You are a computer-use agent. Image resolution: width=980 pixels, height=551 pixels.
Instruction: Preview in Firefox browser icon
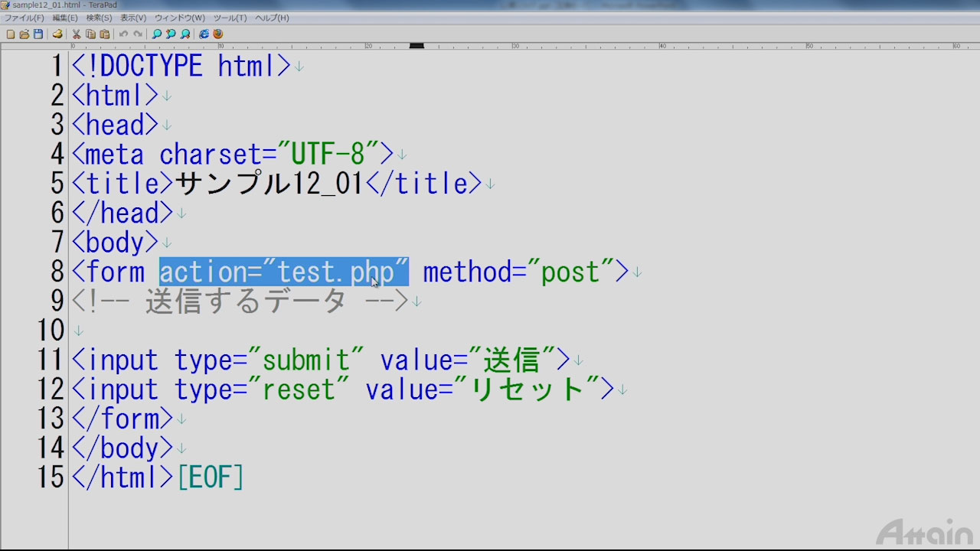tap(217, 34)
